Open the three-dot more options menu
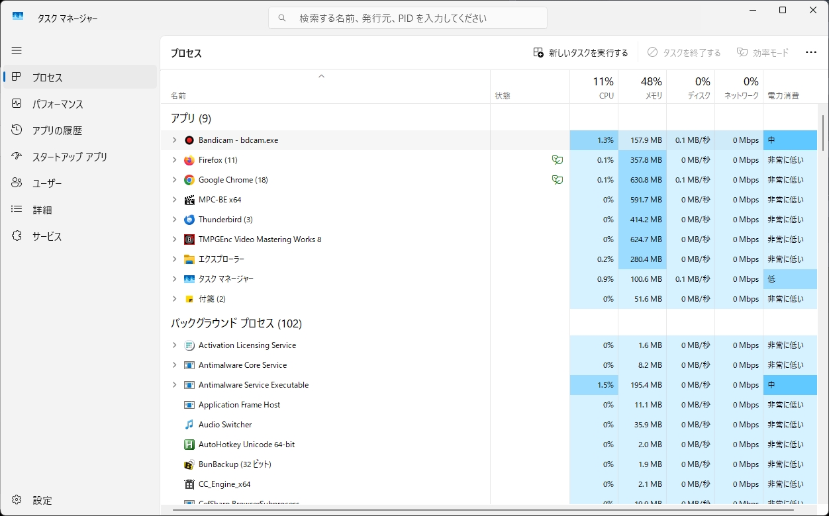The width and height of the screenshot is (829, 516). coord(811,52)
